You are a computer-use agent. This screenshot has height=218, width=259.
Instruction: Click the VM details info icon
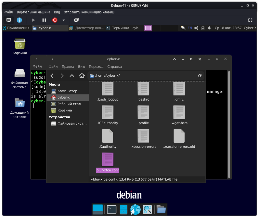19,20
